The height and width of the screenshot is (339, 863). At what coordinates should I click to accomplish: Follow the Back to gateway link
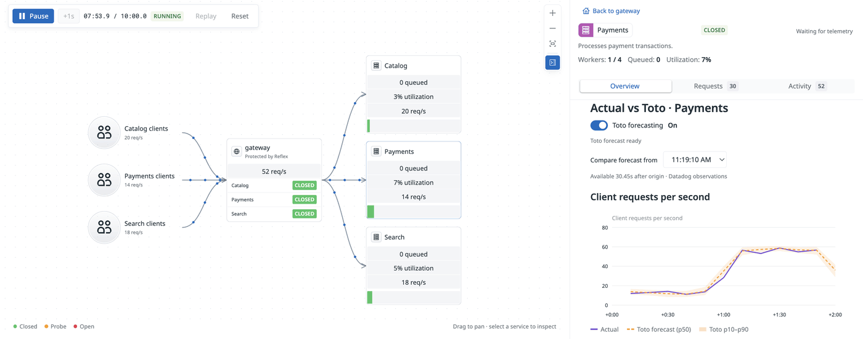[611, 11]
